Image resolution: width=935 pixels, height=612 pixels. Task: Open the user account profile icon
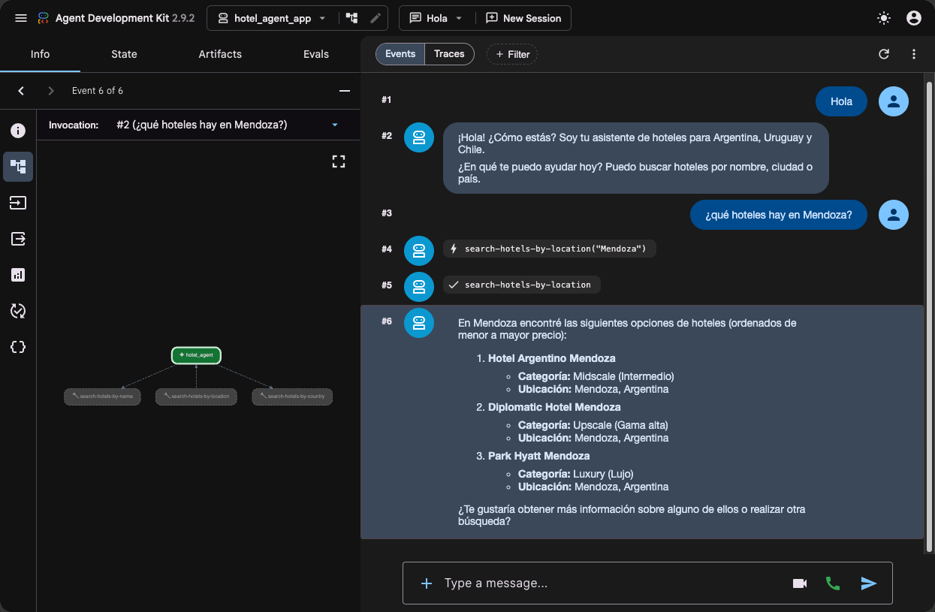tap(914, 18)
